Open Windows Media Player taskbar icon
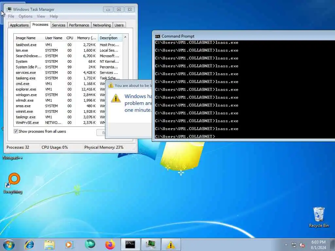The image size is (335, 251). point(69,244)
